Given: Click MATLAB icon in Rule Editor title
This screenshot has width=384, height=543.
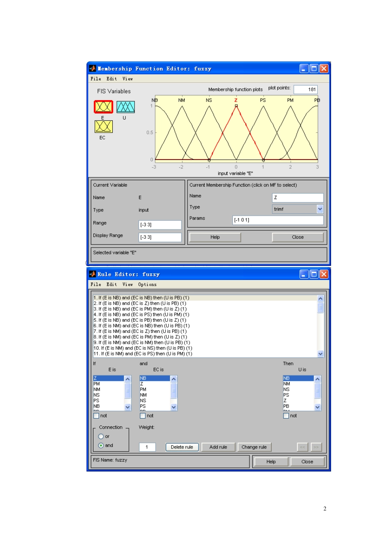Looking at the screenshot, I should click(x=93, y=274).
